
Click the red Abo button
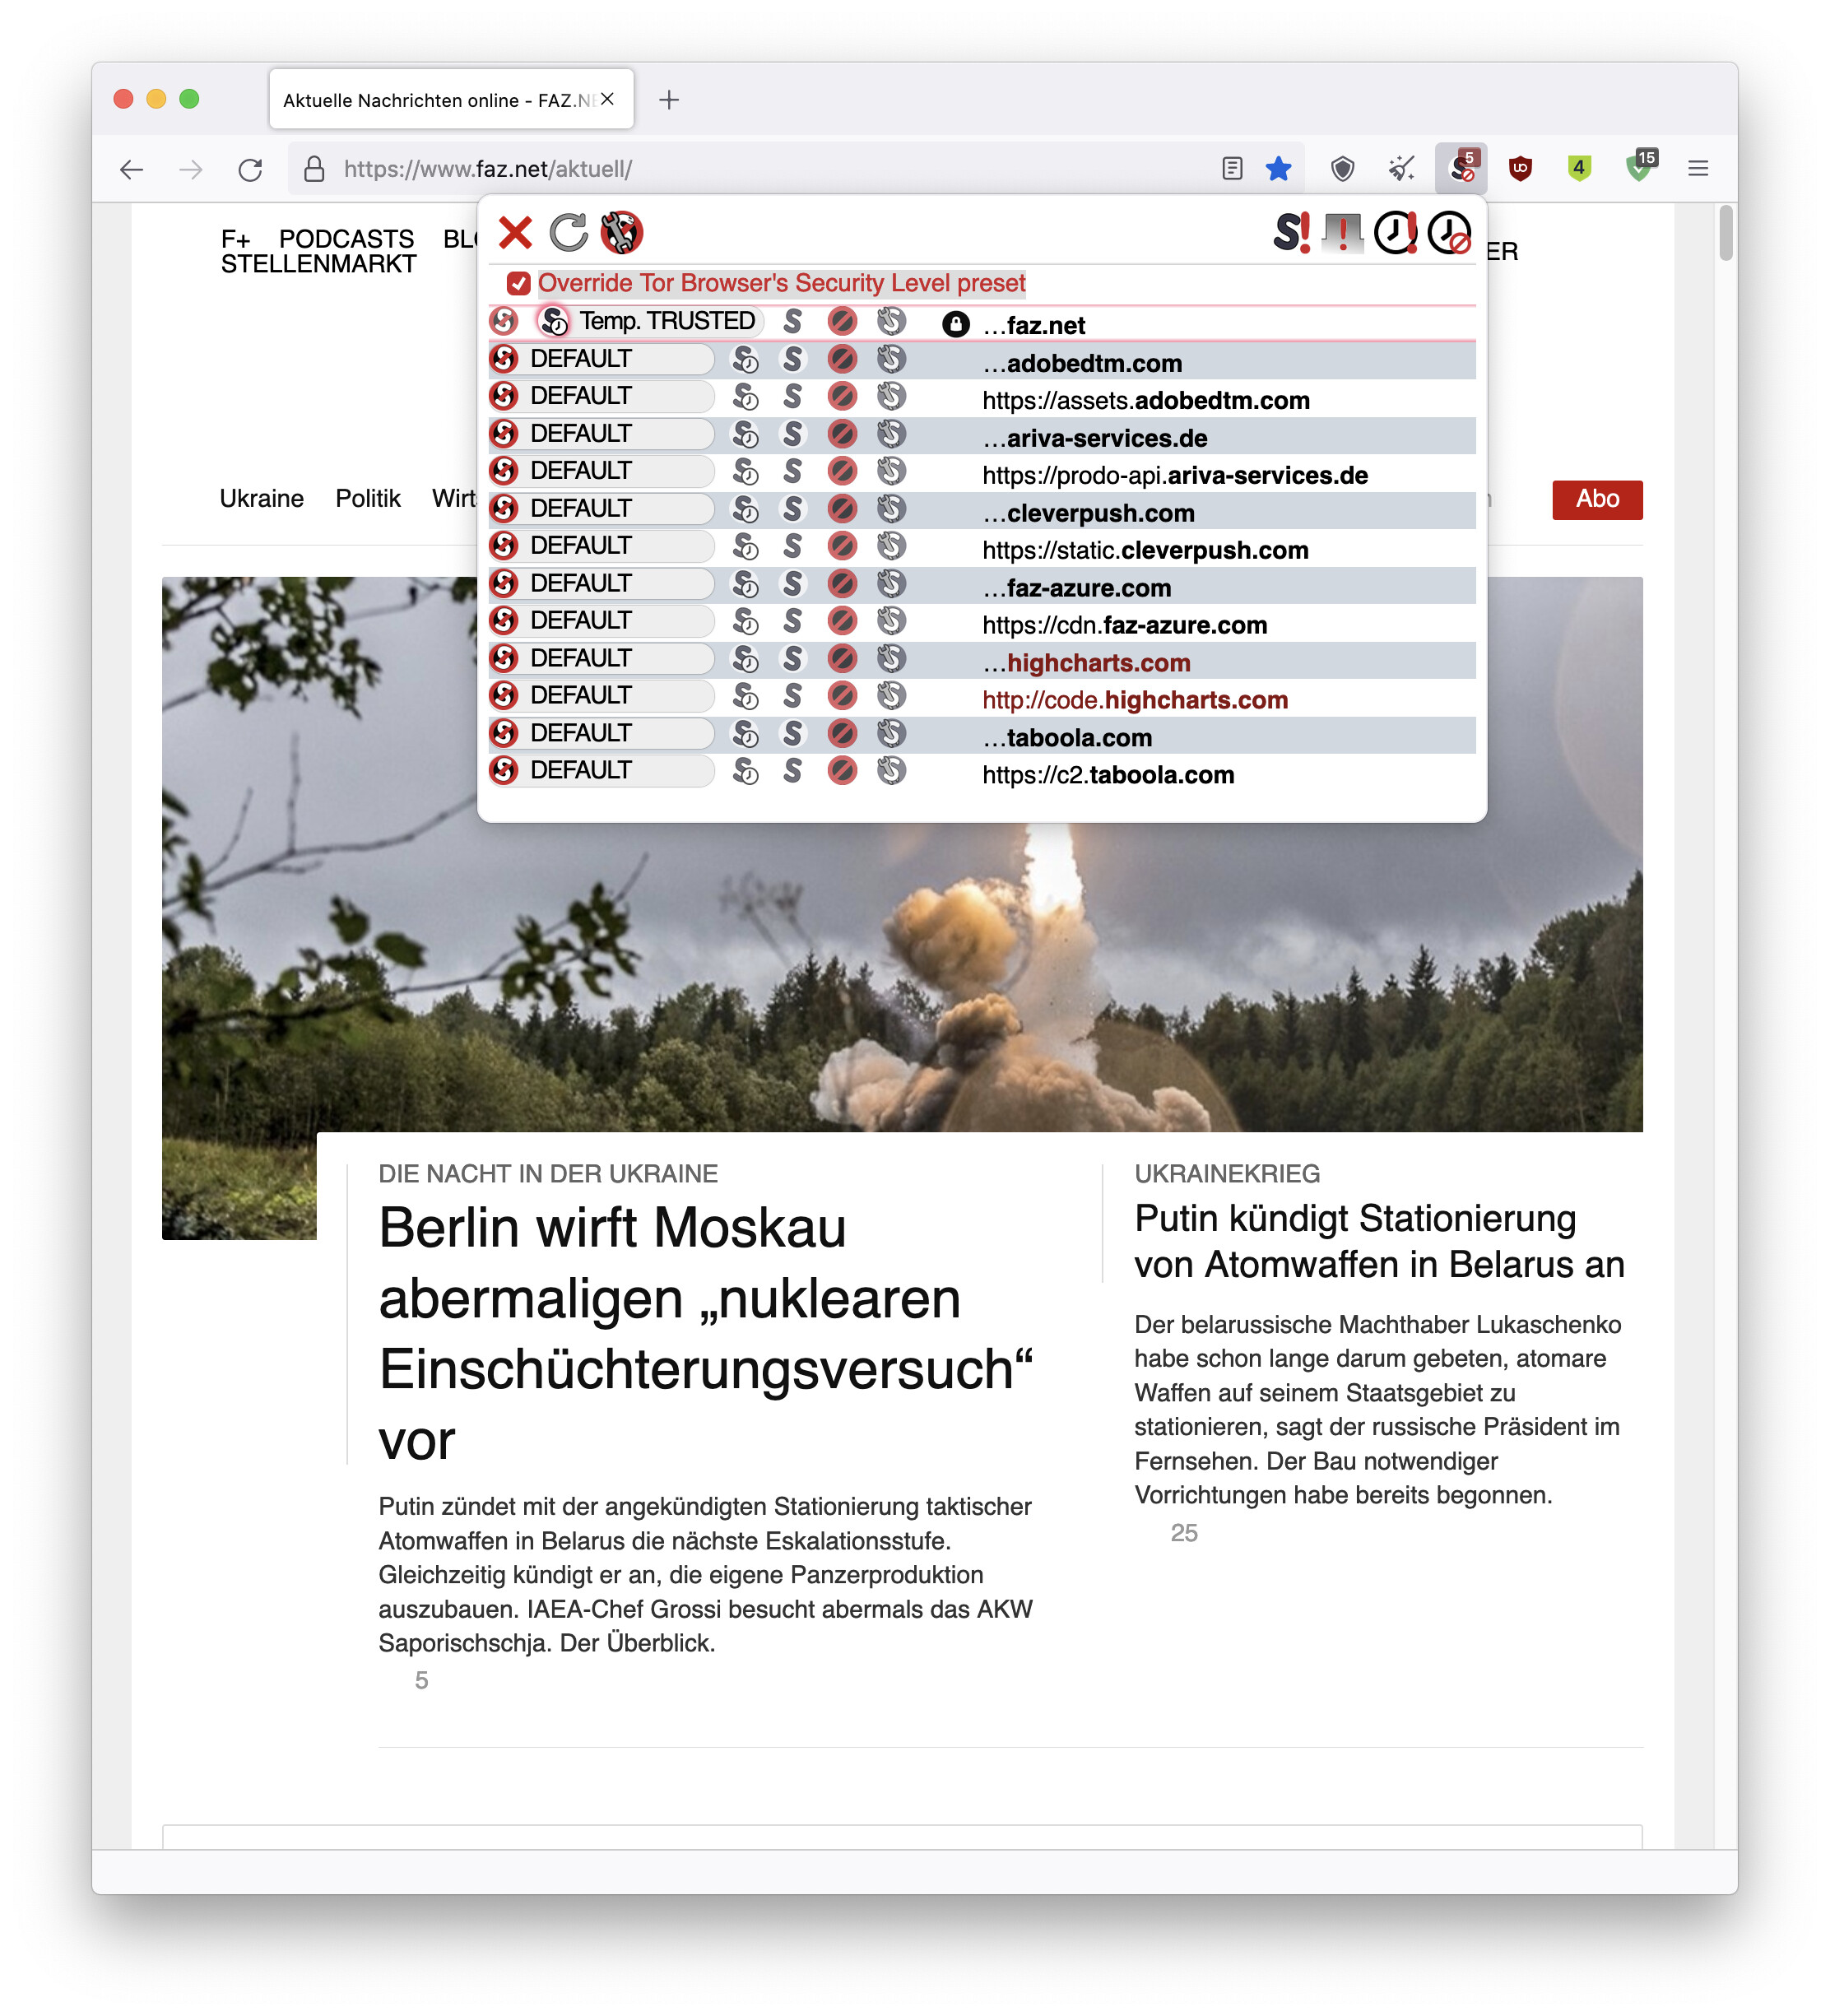(x=1596, y=499)
